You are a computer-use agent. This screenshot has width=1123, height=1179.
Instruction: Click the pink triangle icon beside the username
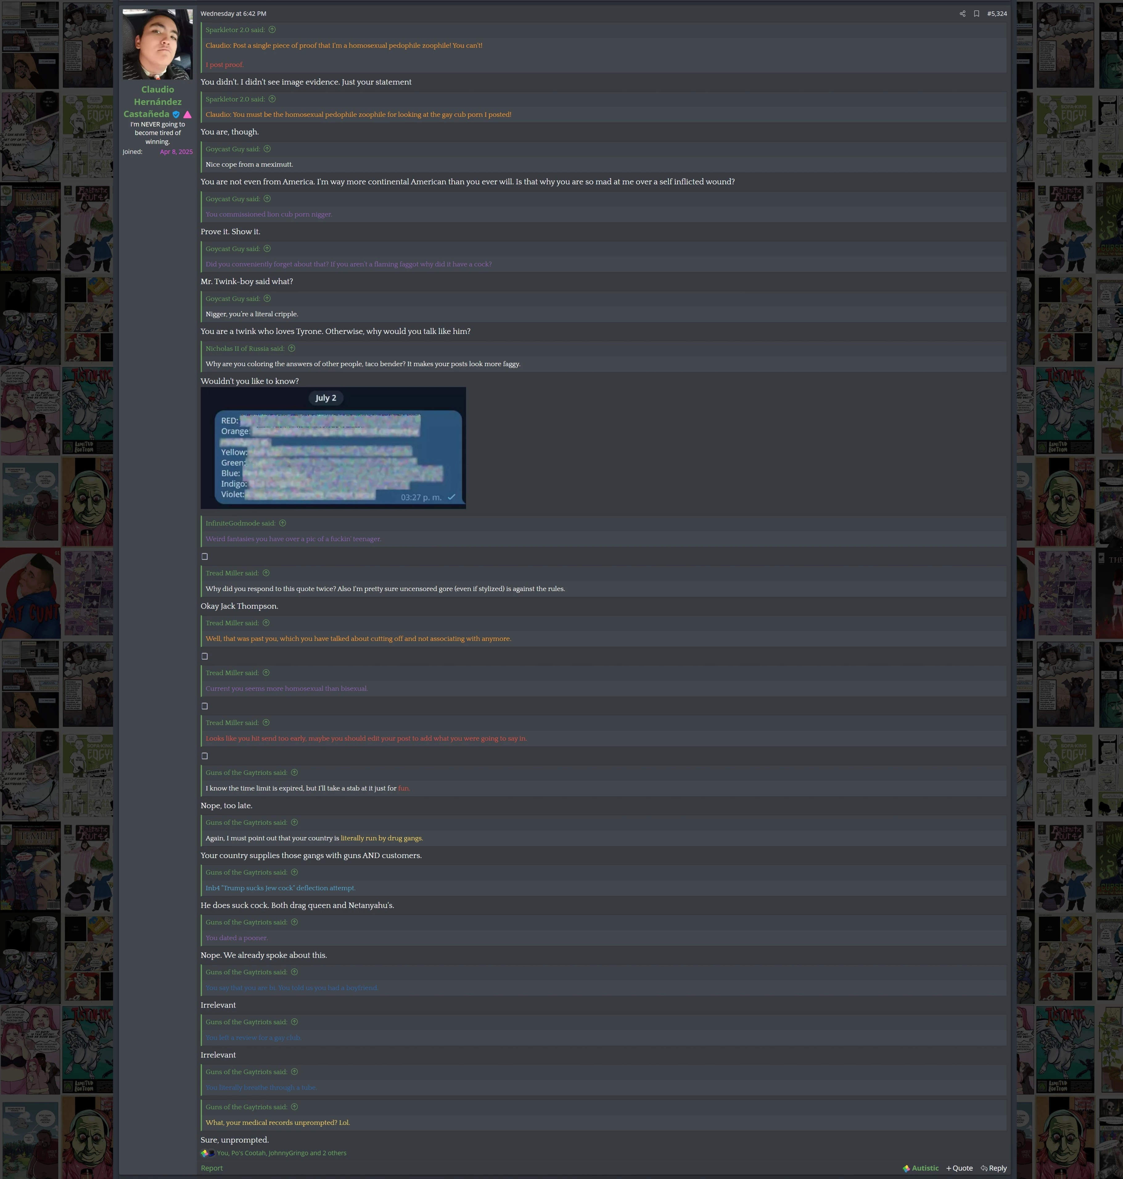coord(187,114)
